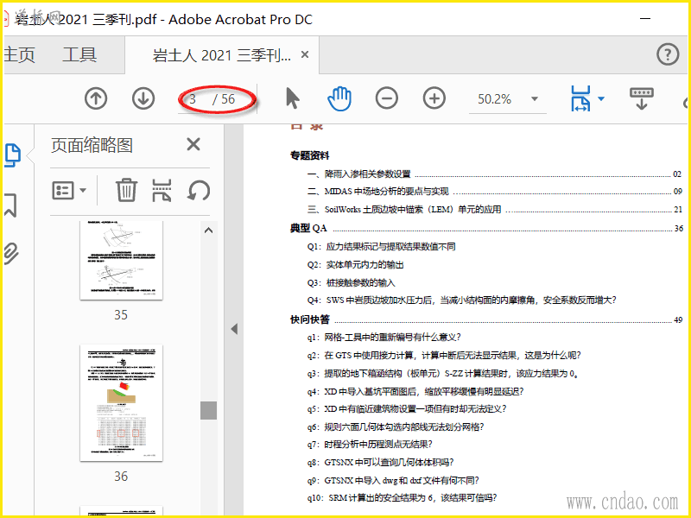The image size is (691, 518).
Task: Click TOC entry 二、MIDAS 中场地分析的要点与实现
Action: click(377, 191)
